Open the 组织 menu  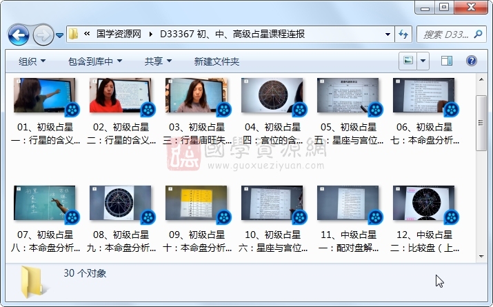pyautogui.click(x=32, y=61)
